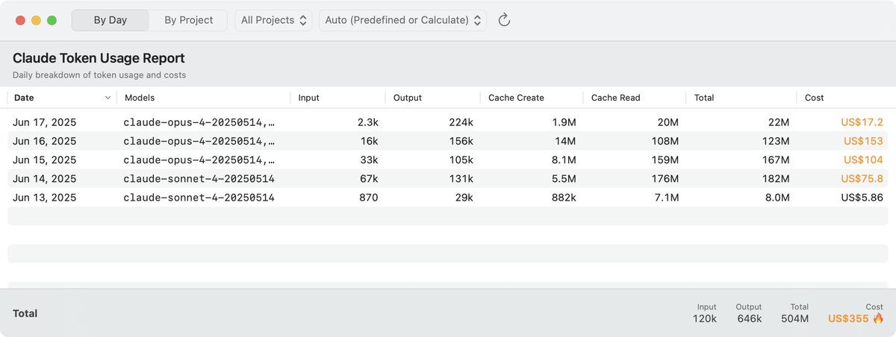Image resolution: width=896 pixels, height=337 pixels.
Task: Click the 870 input value
Action: tap(368, 198)
